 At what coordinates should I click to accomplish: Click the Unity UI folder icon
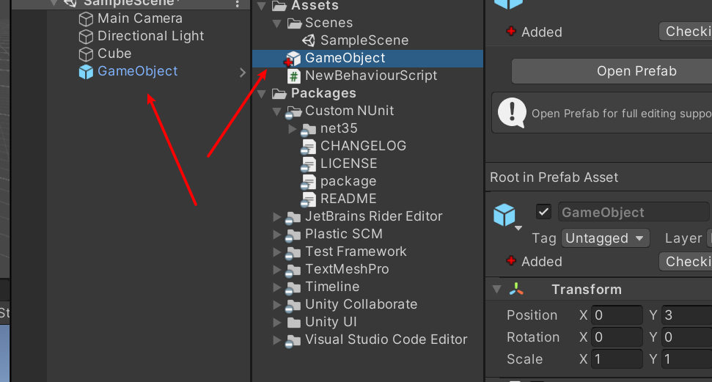click(294, 323)
